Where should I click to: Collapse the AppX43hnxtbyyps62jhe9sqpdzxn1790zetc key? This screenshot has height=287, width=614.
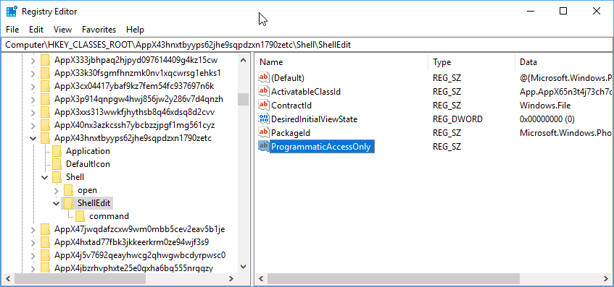click(33, 139)
